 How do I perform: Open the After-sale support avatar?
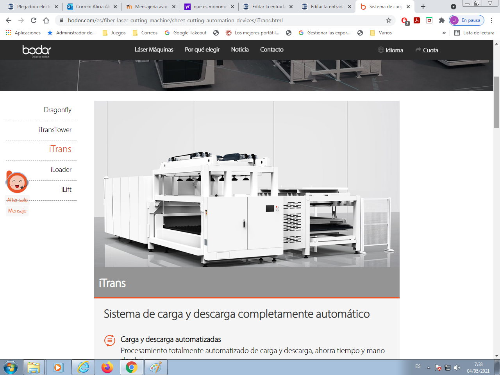[17, 182]
